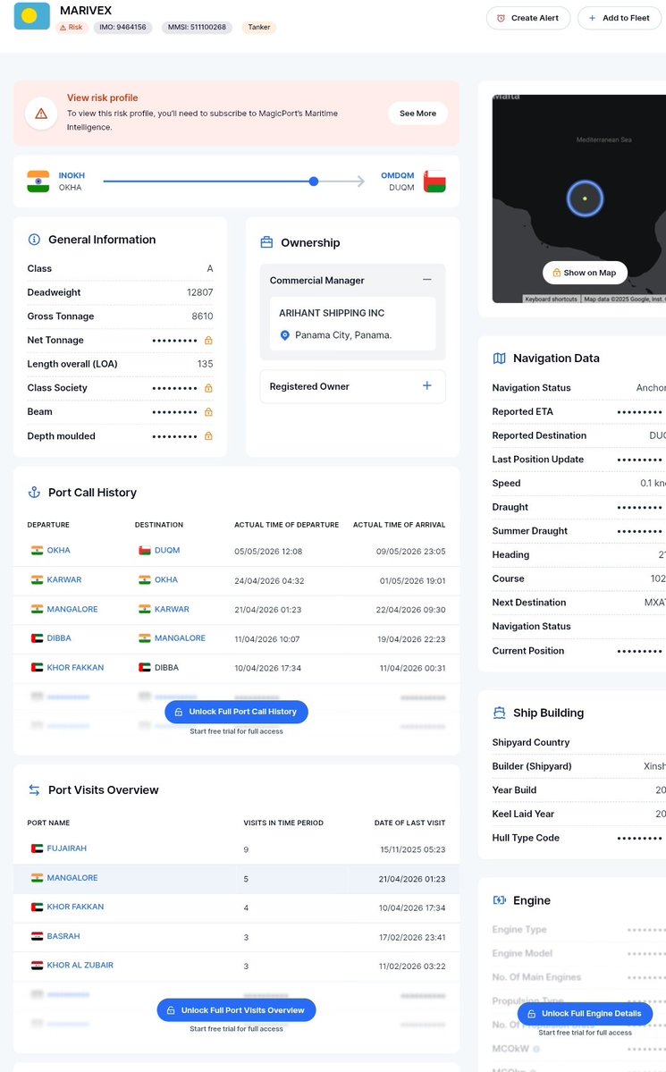Image resolution: width=666 pixels, height=1072 pixels.
Task: Open OKHA in the Port Call departure column
Action: [x=58, y=551]
